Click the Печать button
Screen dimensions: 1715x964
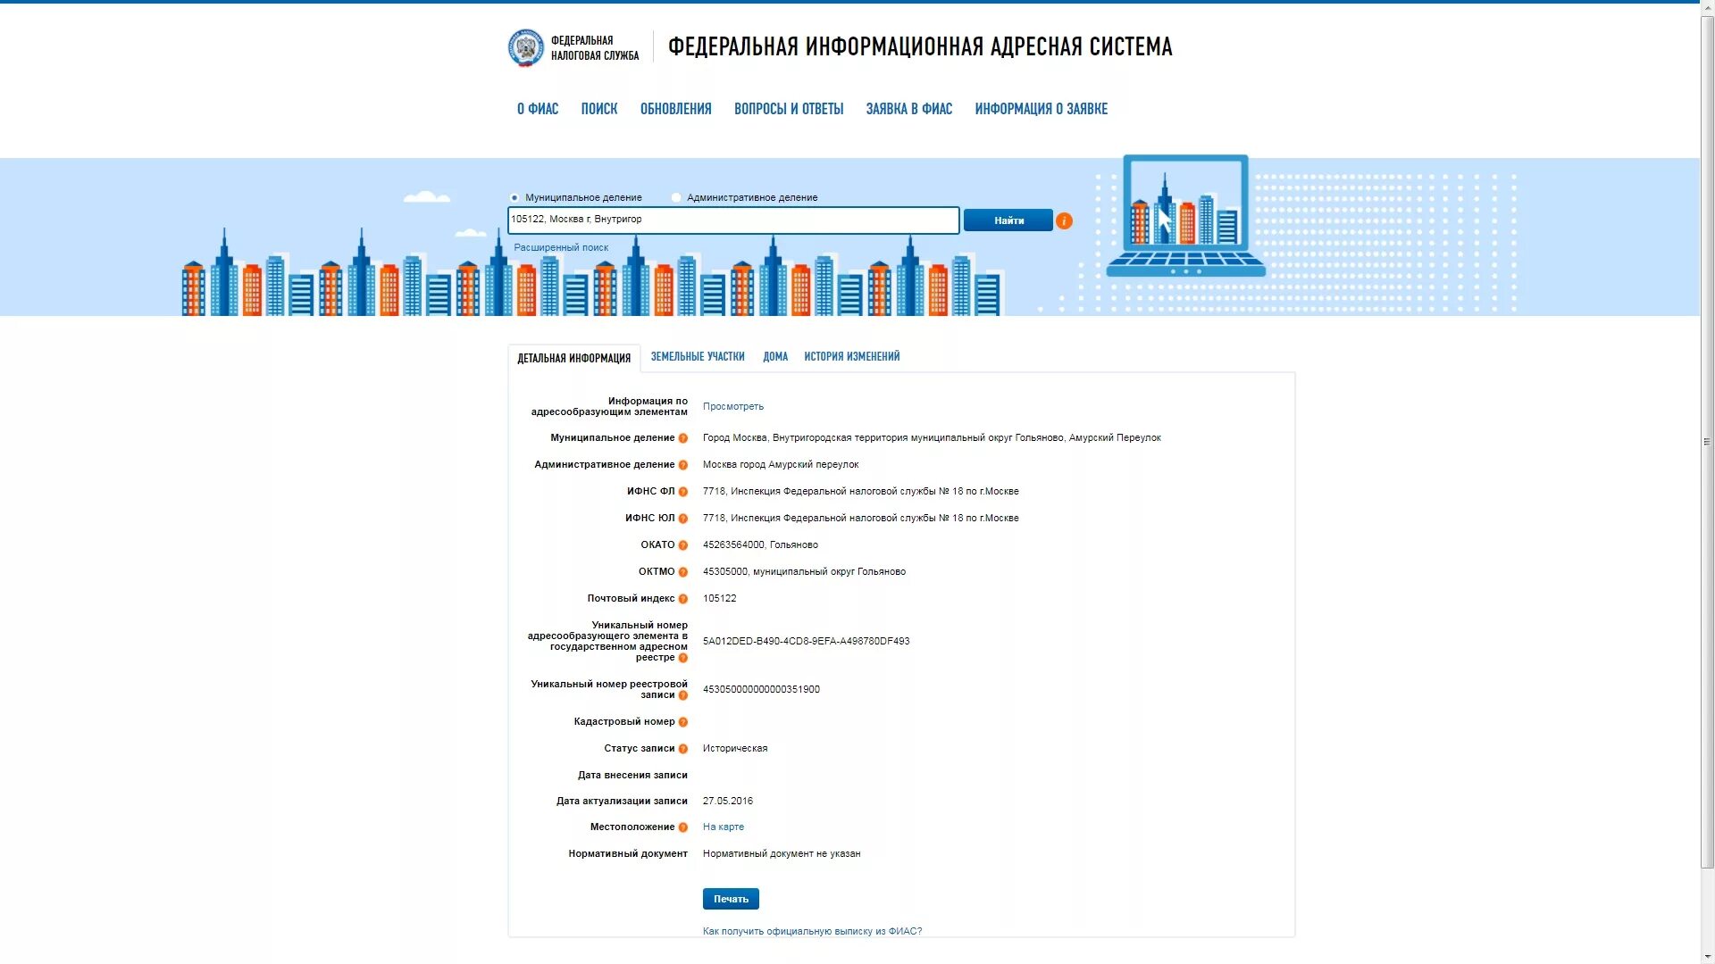[x=731, y=899]
